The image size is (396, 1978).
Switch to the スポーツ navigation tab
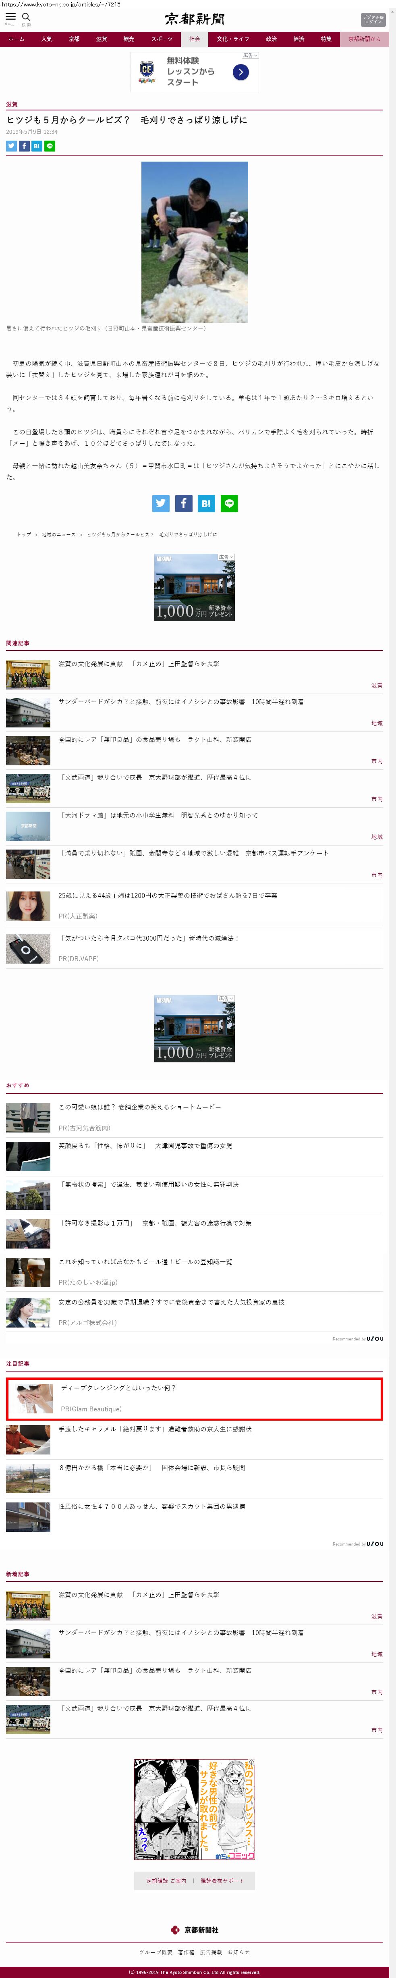(162, 39)
